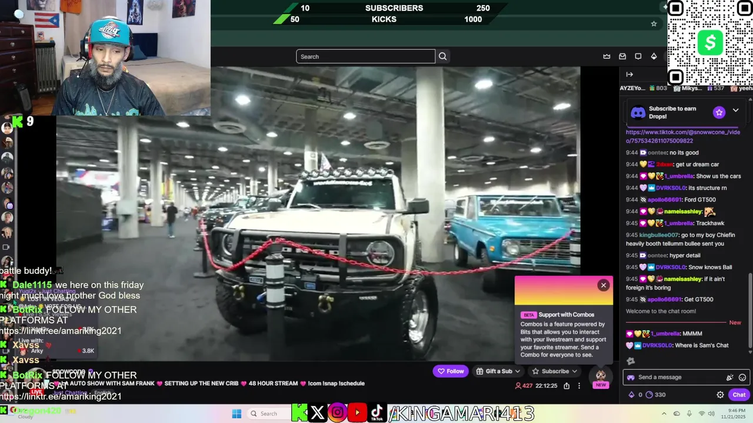Open the Combos NEW avatar icon
Viewport: 753px width, 423px height.
pyautogui.click(x=601, y=378)
